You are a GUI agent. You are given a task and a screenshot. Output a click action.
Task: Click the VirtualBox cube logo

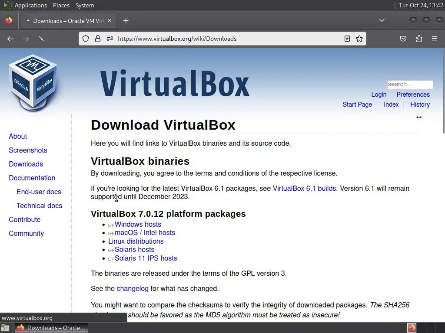(x=33, y=83)
